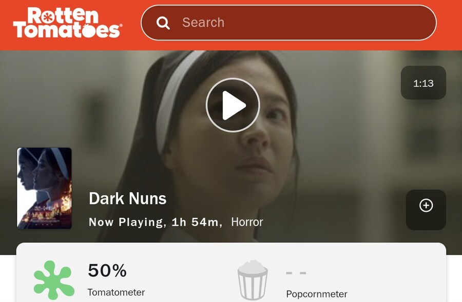The width and height of the screenshot is (462, 302).
Task: Click the Tomatometer label
Action: coord(116,292)
